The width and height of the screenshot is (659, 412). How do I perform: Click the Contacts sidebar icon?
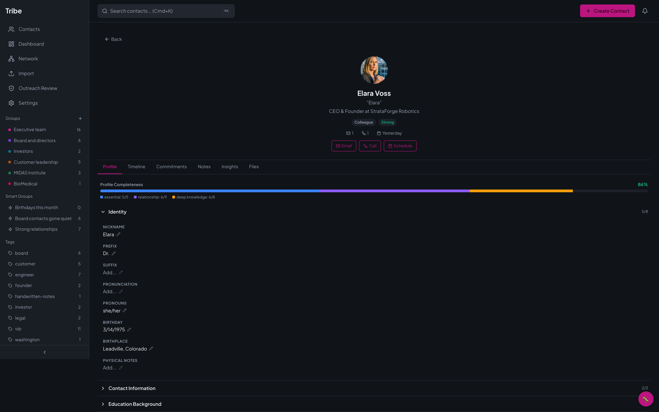[11, 29]
